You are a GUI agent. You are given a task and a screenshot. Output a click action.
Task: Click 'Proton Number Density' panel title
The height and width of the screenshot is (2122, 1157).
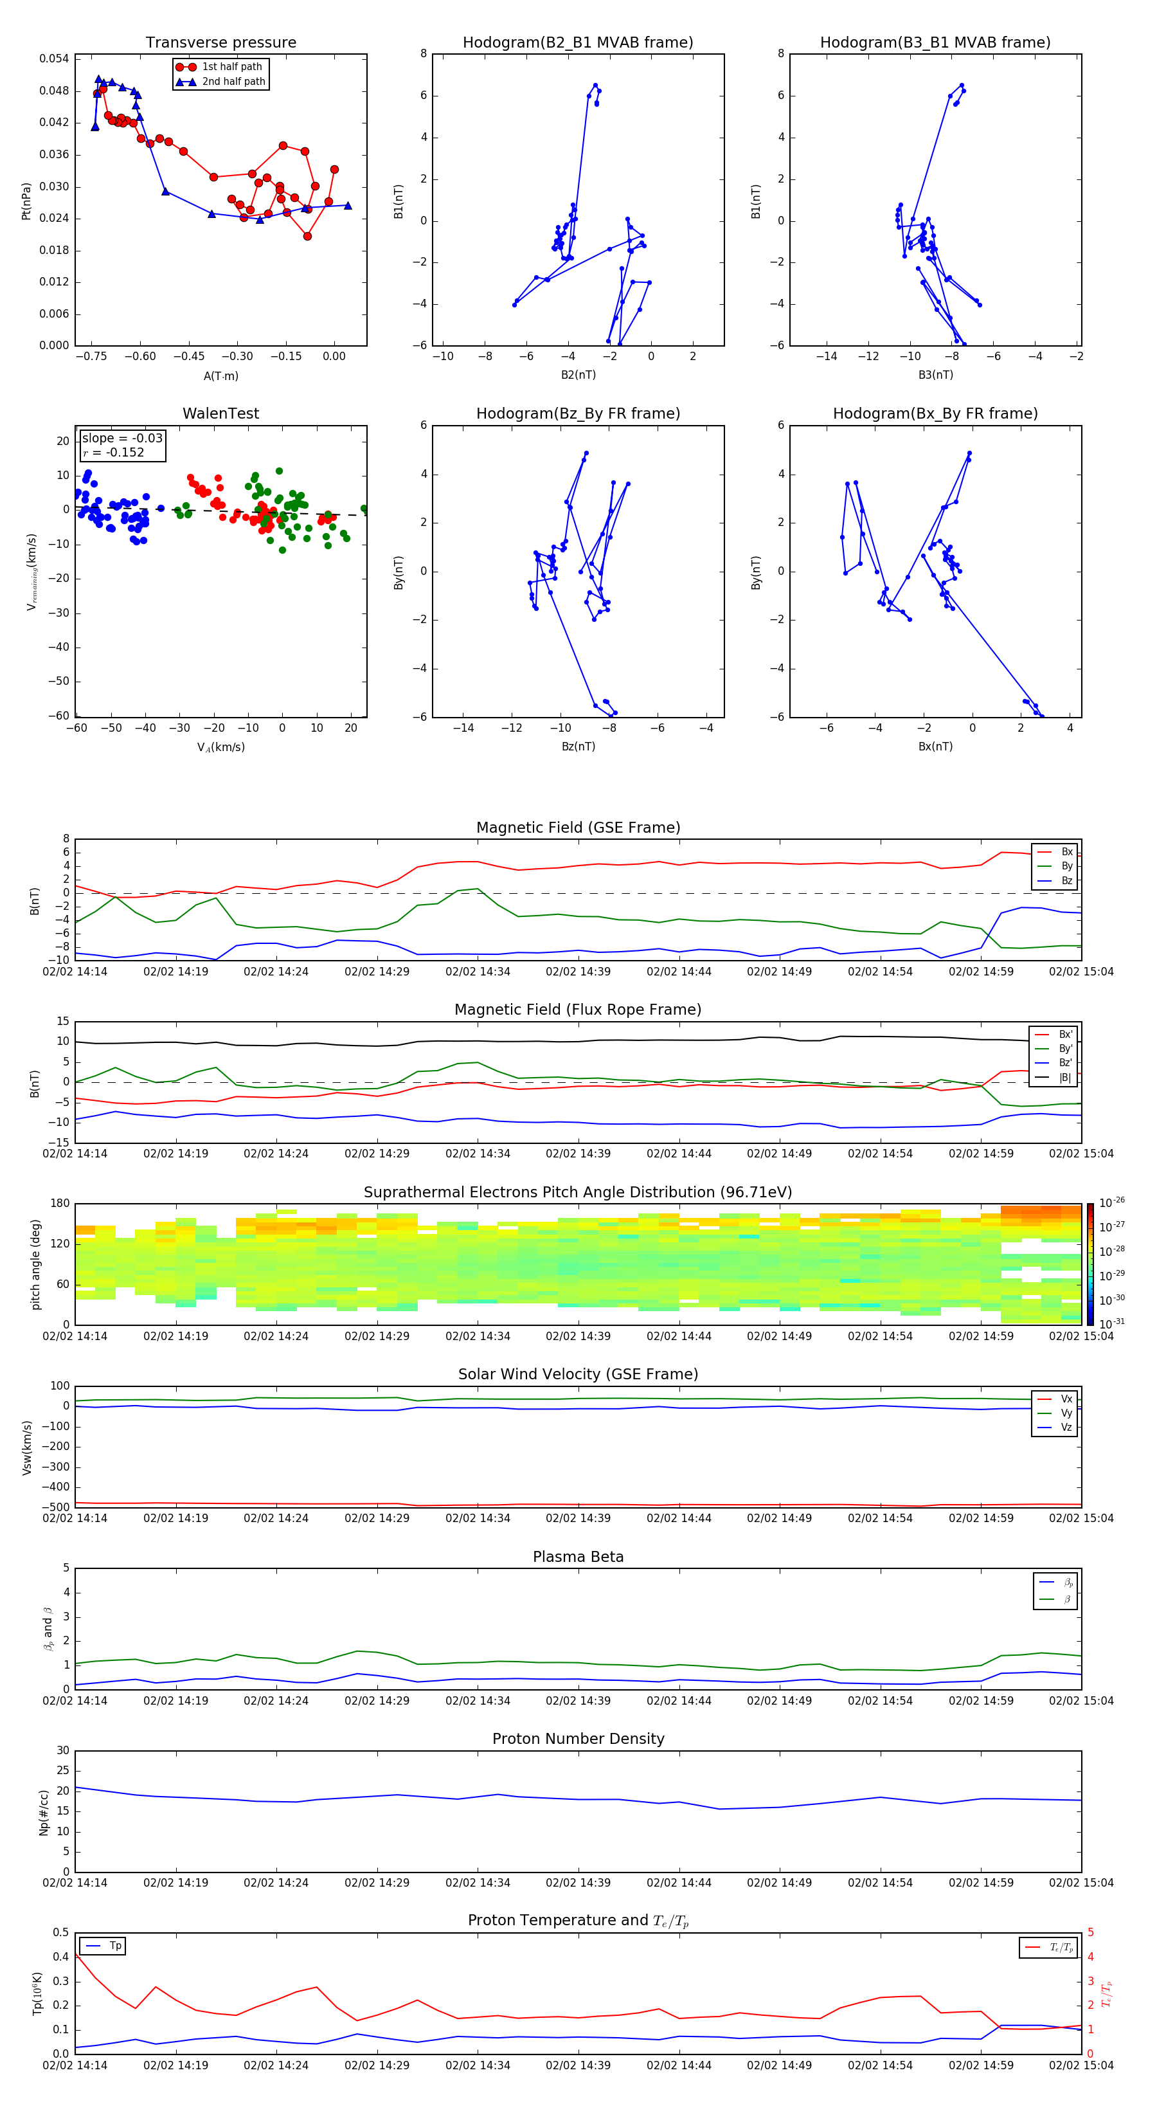pyautogui.click(x=578, y=1739)
